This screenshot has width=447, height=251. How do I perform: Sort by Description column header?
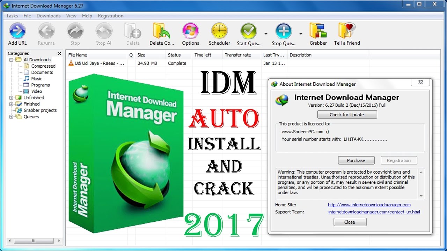328,55
